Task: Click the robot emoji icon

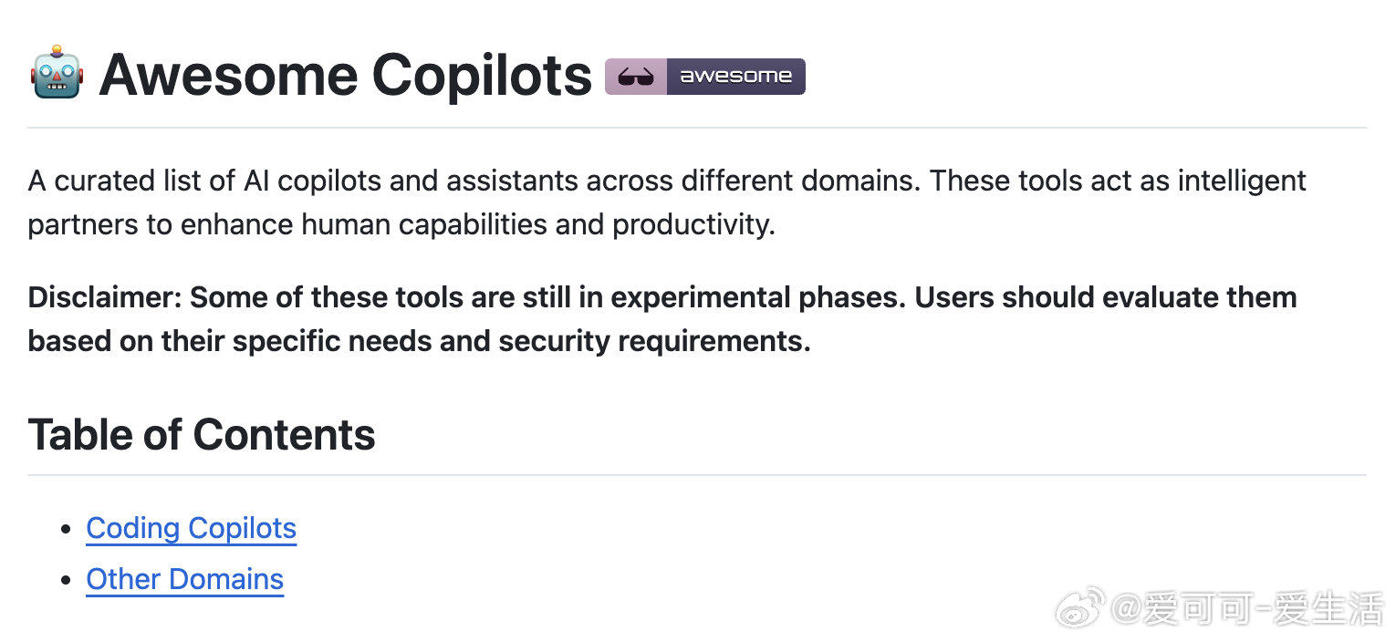Action: [57, 72]
